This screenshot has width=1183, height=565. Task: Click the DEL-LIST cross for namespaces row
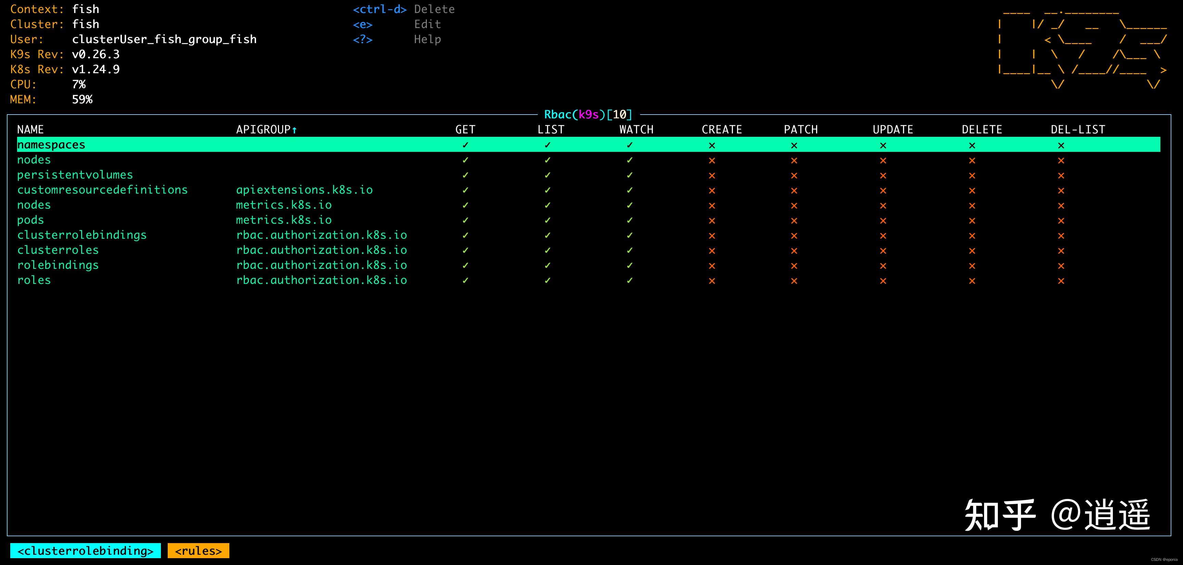pos(1061,145)
